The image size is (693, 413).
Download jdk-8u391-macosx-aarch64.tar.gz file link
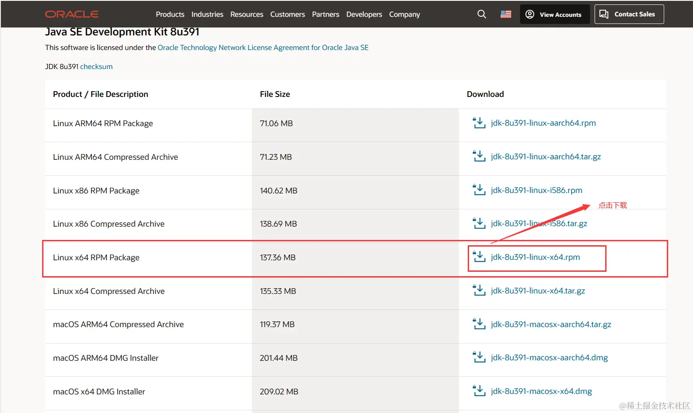(x=551, y=324)
